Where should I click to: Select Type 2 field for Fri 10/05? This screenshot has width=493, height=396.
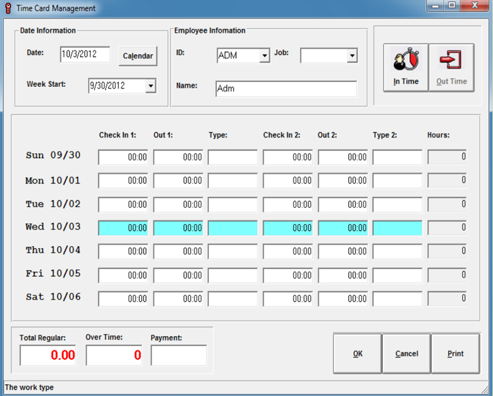pos(397,276)
